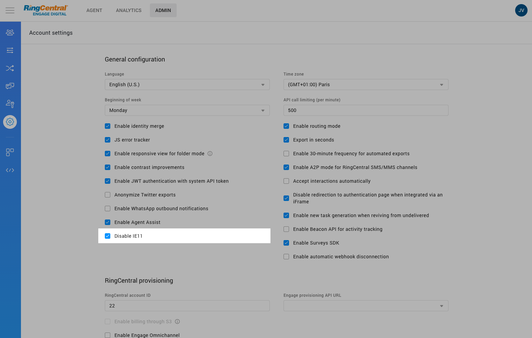The image size is (532, 338).
Task: Click the RingCentral account ID field
Action: [x=187, y=306]
